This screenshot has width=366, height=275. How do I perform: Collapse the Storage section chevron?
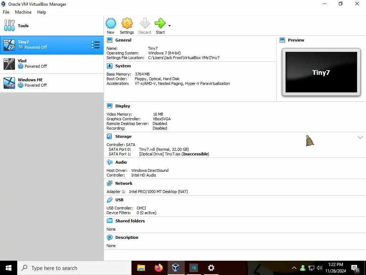(360, 137)
